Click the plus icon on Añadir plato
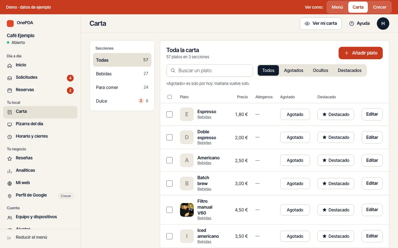398x248 pixels. pos(347,53)
